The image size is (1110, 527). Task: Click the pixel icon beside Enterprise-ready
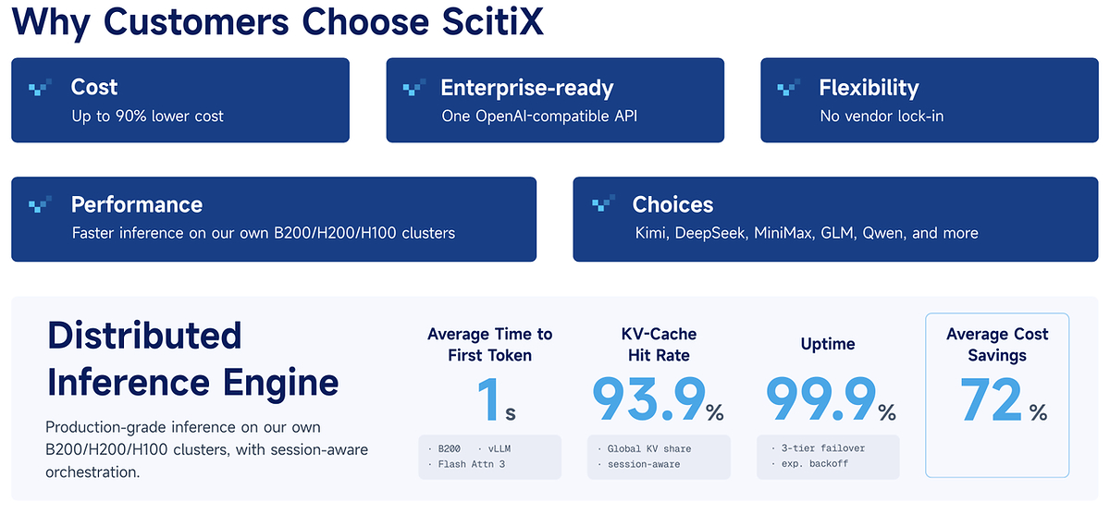[x=414, y=89]
